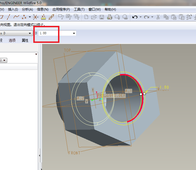
Task: Expand the model tree panel top arrow
Action: click(x=36, y=54)
